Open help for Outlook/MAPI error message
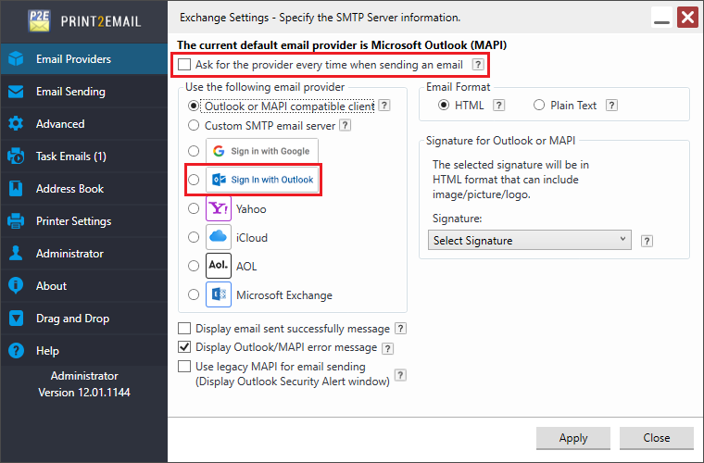 (387, 348)
